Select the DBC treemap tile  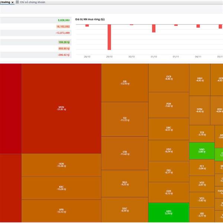[x=169, y=129]
